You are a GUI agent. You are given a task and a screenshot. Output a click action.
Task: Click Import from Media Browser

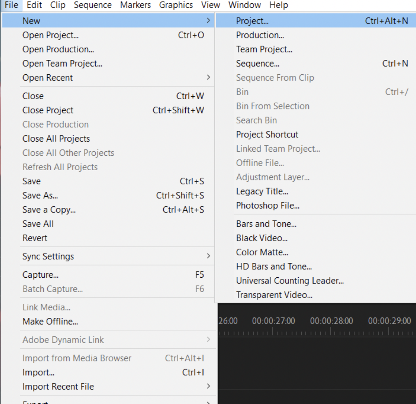[x=108, y=358]
